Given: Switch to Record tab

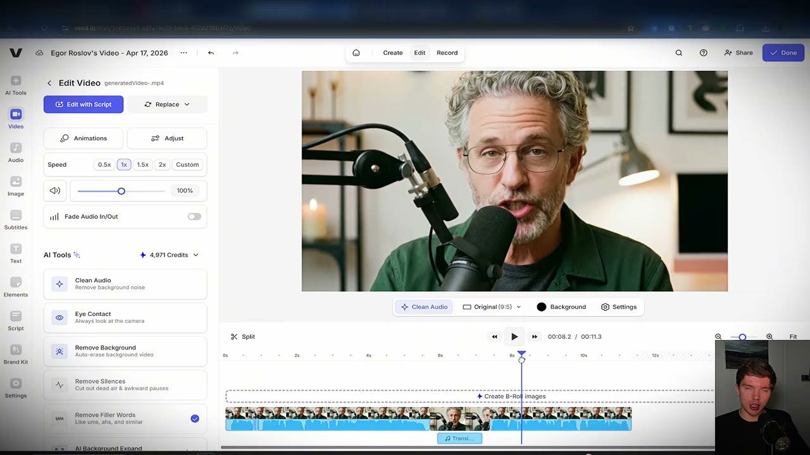Looking at the screenshot, I should click(447, 53).
